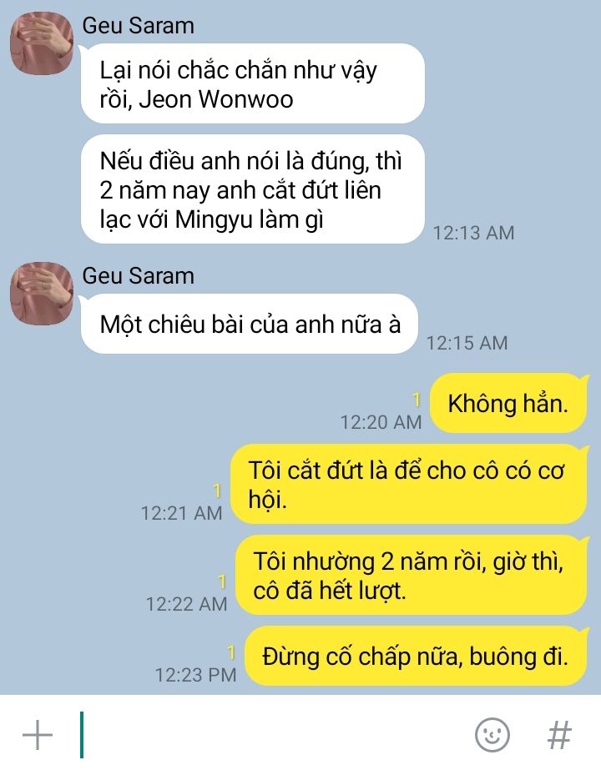The image size is (601, 775).
Task: Tap the top Geu Saram name label
Action: 138,26
